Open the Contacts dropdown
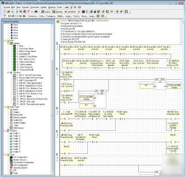Viewport: 185px width, 177px height. pos(32,16)
